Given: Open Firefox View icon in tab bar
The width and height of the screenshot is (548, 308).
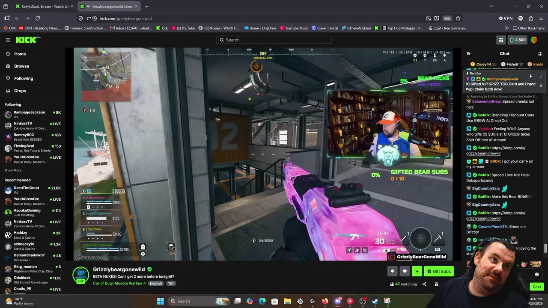Looking at the screenshot, I should pyautogui.click(x=6, y=6).
